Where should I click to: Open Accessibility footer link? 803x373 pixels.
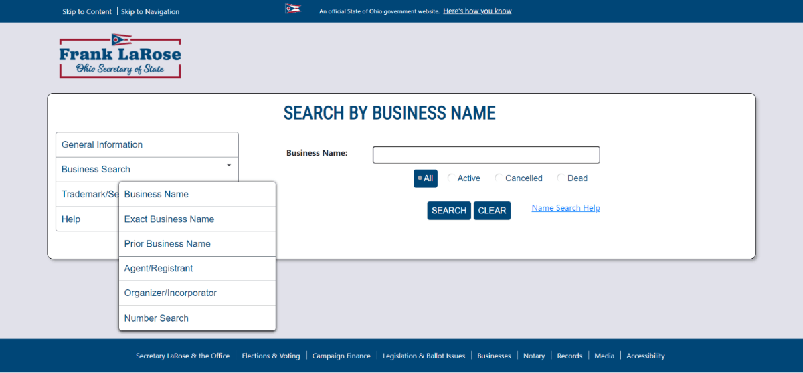pos(646,356)
